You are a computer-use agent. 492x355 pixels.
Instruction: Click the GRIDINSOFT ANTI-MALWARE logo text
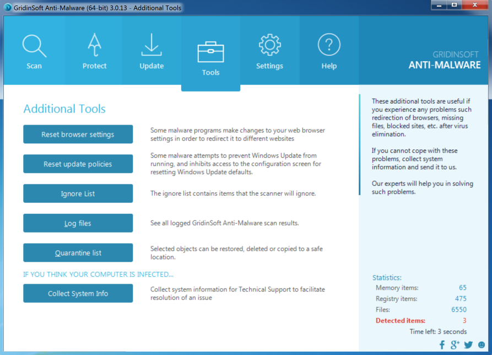444,60
